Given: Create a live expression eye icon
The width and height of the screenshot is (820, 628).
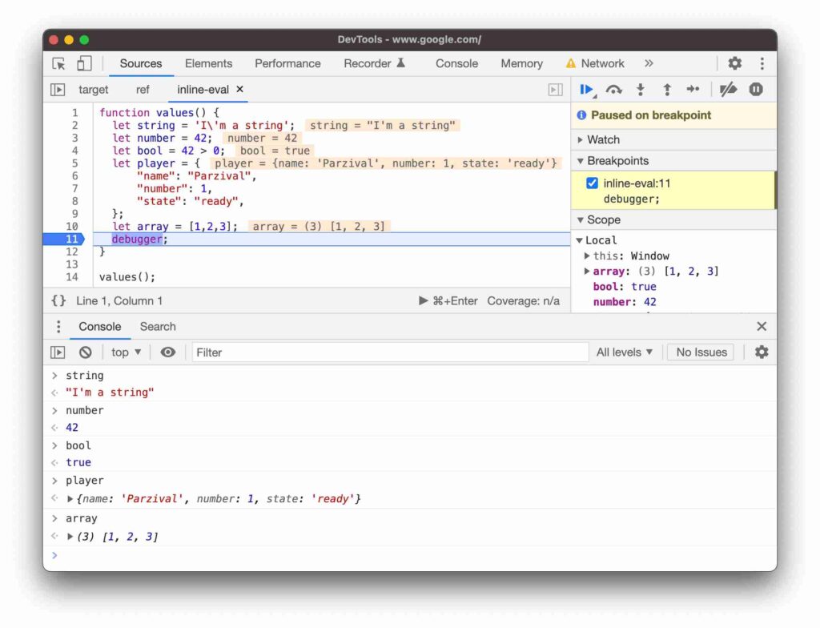Looking at the screenshot, I should (168, 352).
